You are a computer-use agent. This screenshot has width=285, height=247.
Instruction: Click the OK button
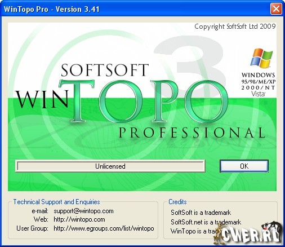click(x=244, y=166)
